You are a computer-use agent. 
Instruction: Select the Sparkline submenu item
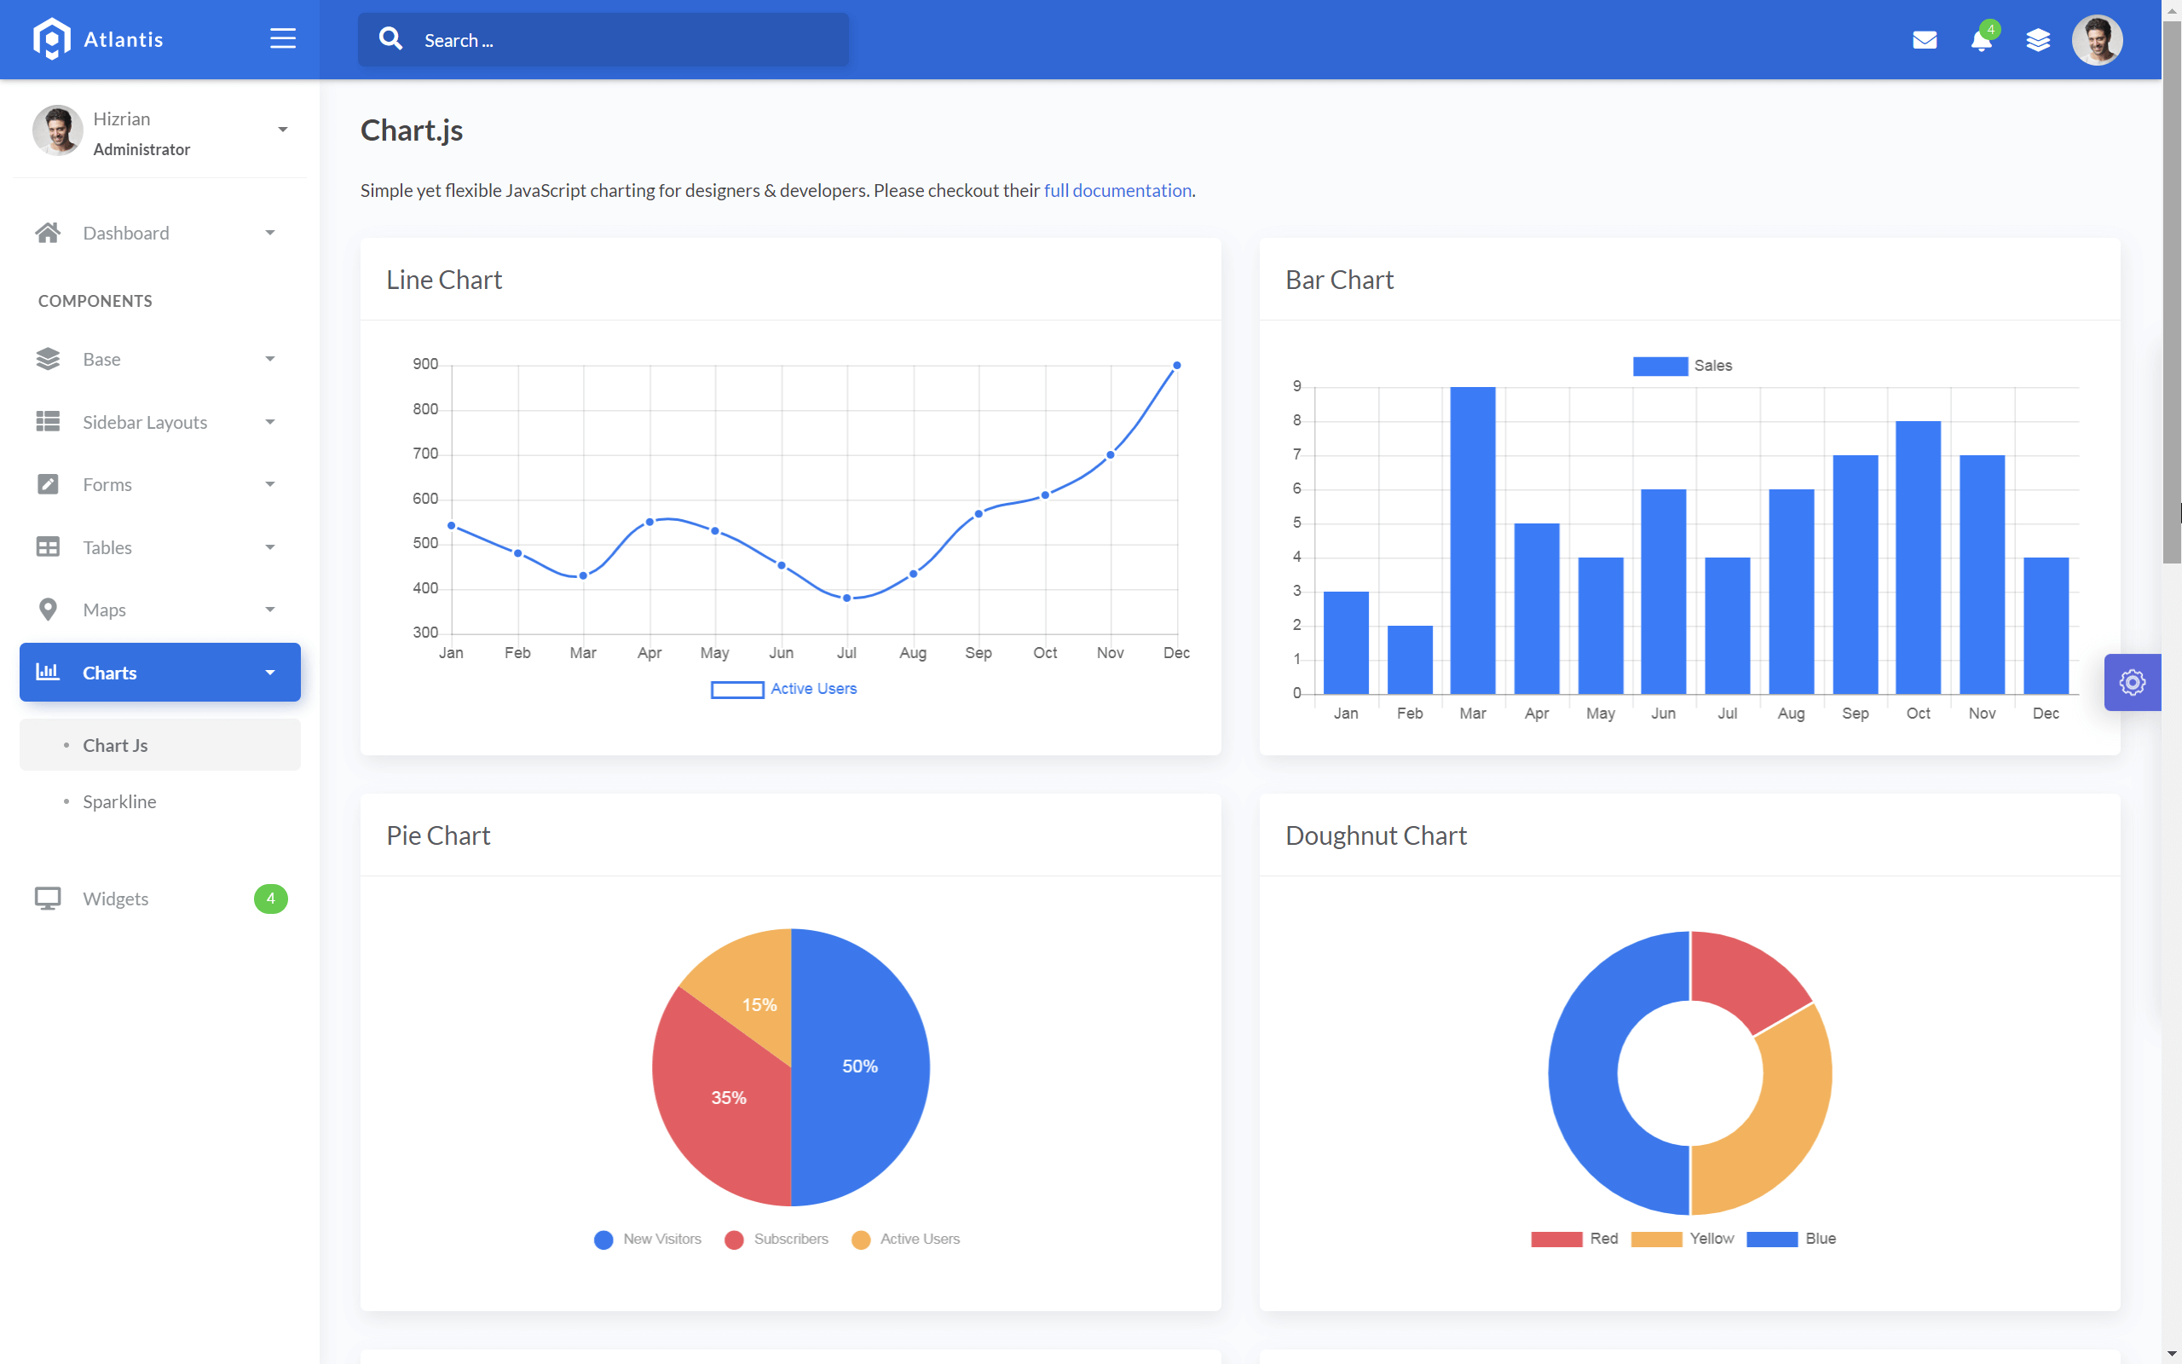tap(119, 801)
